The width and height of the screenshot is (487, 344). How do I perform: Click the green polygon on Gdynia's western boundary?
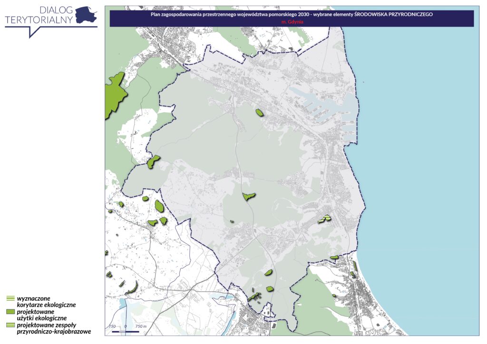click(x=153, y=162)
